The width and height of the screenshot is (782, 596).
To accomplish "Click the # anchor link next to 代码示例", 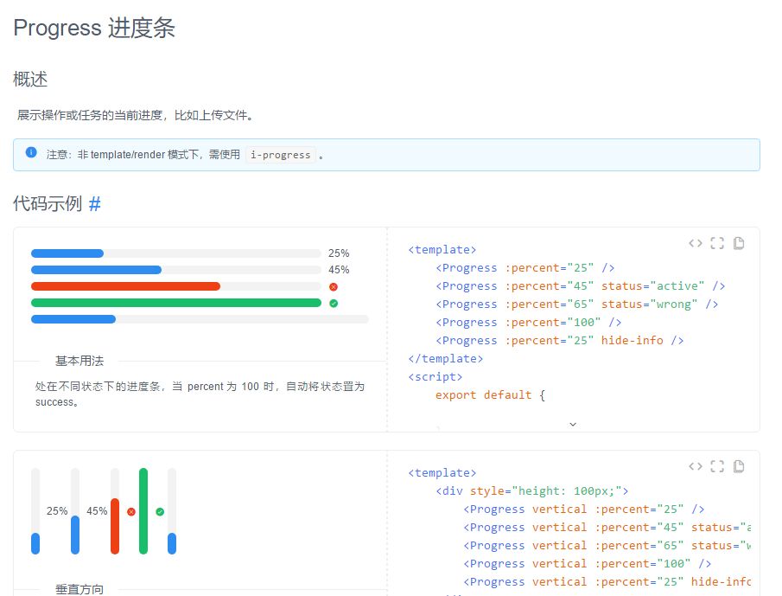I will pos(95,203).
